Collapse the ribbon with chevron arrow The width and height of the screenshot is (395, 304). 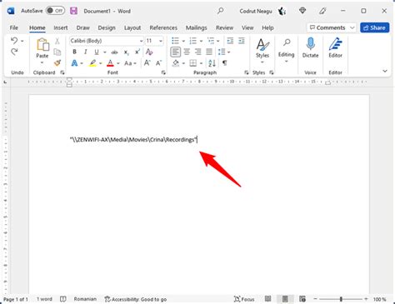pos(385,71)
